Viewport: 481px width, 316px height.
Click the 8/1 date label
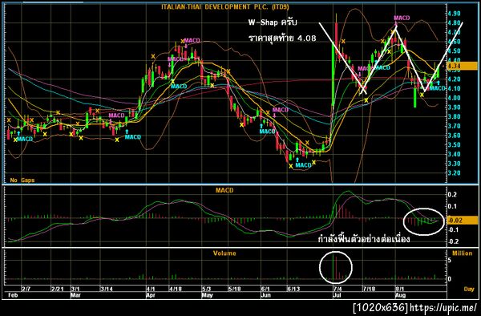pos(399,289)
